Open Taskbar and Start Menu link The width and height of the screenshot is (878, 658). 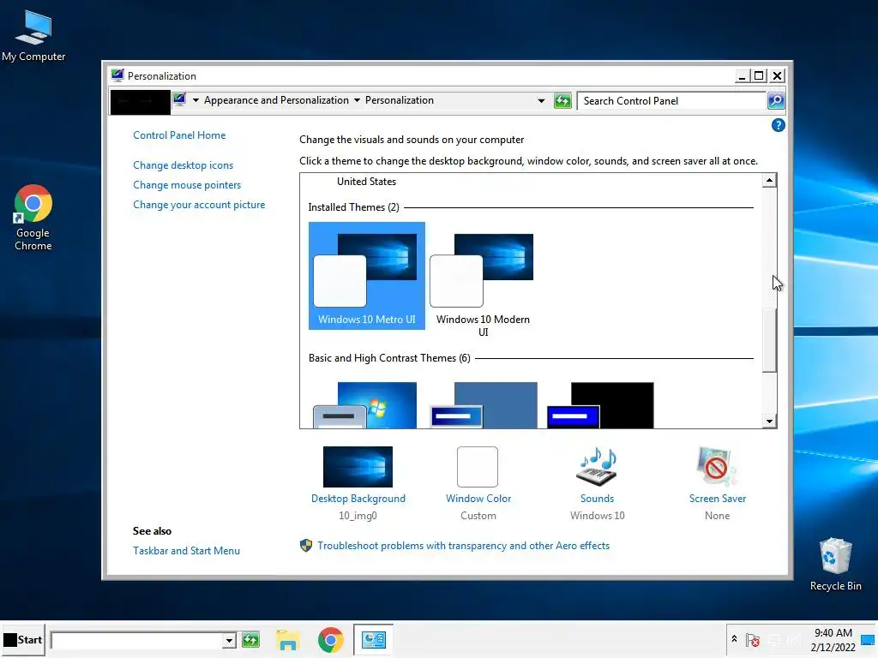[186, 551]
